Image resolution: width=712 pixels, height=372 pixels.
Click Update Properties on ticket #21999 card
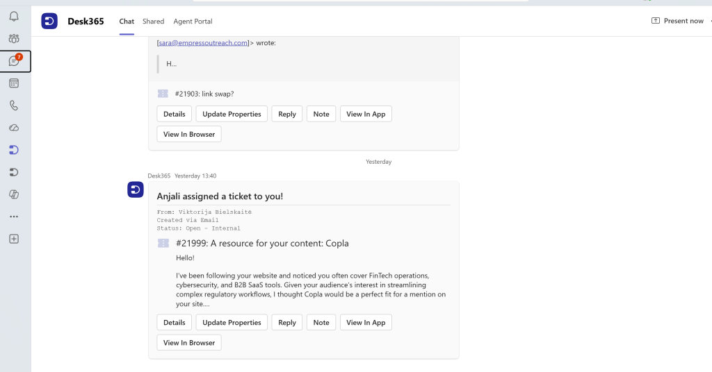pos(232,322)
